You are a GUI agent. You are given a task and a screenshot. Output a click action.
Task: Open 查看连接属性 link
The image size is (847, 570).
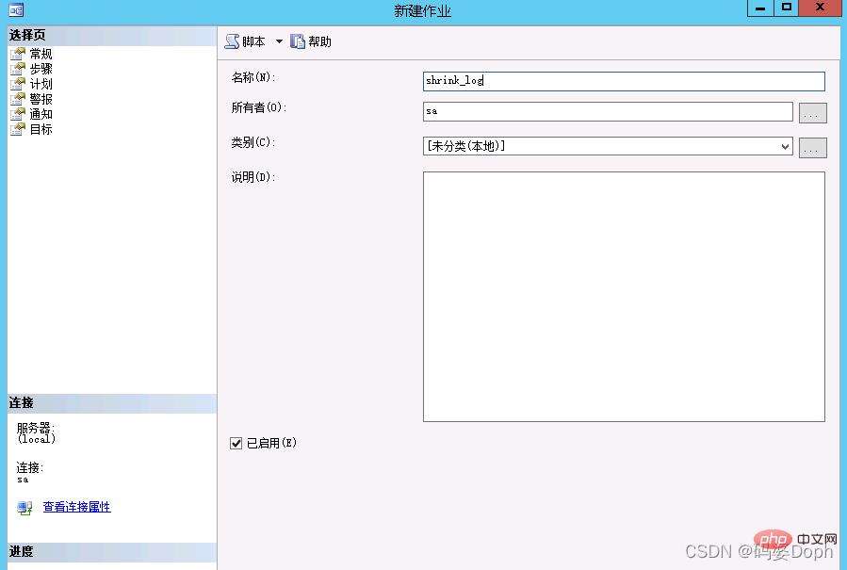click(76, 507)
